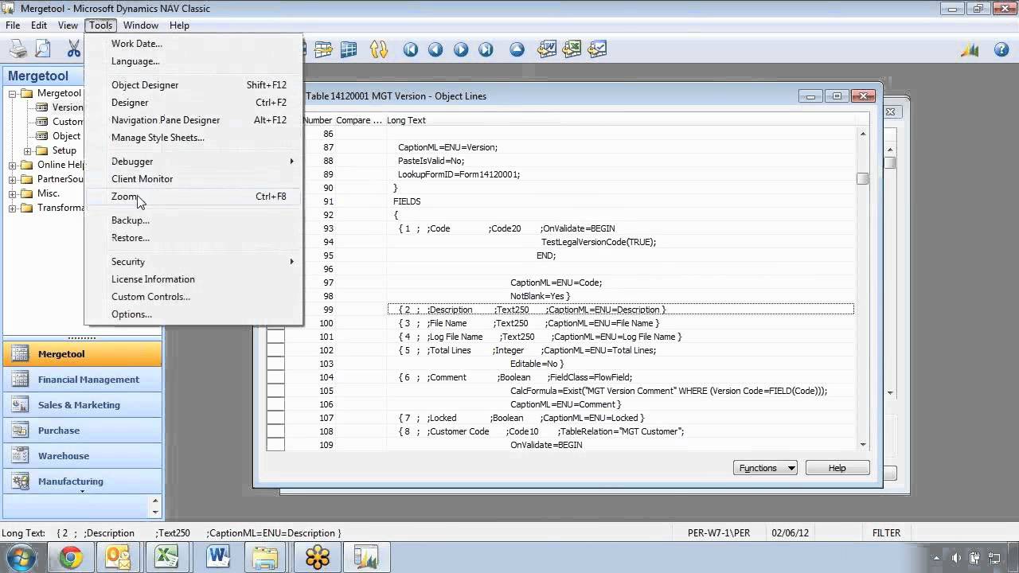The width and height of the screenshot is (1019, 573).
Task: Switch to Warehouse navigation pane
Action: click(83, 456)
